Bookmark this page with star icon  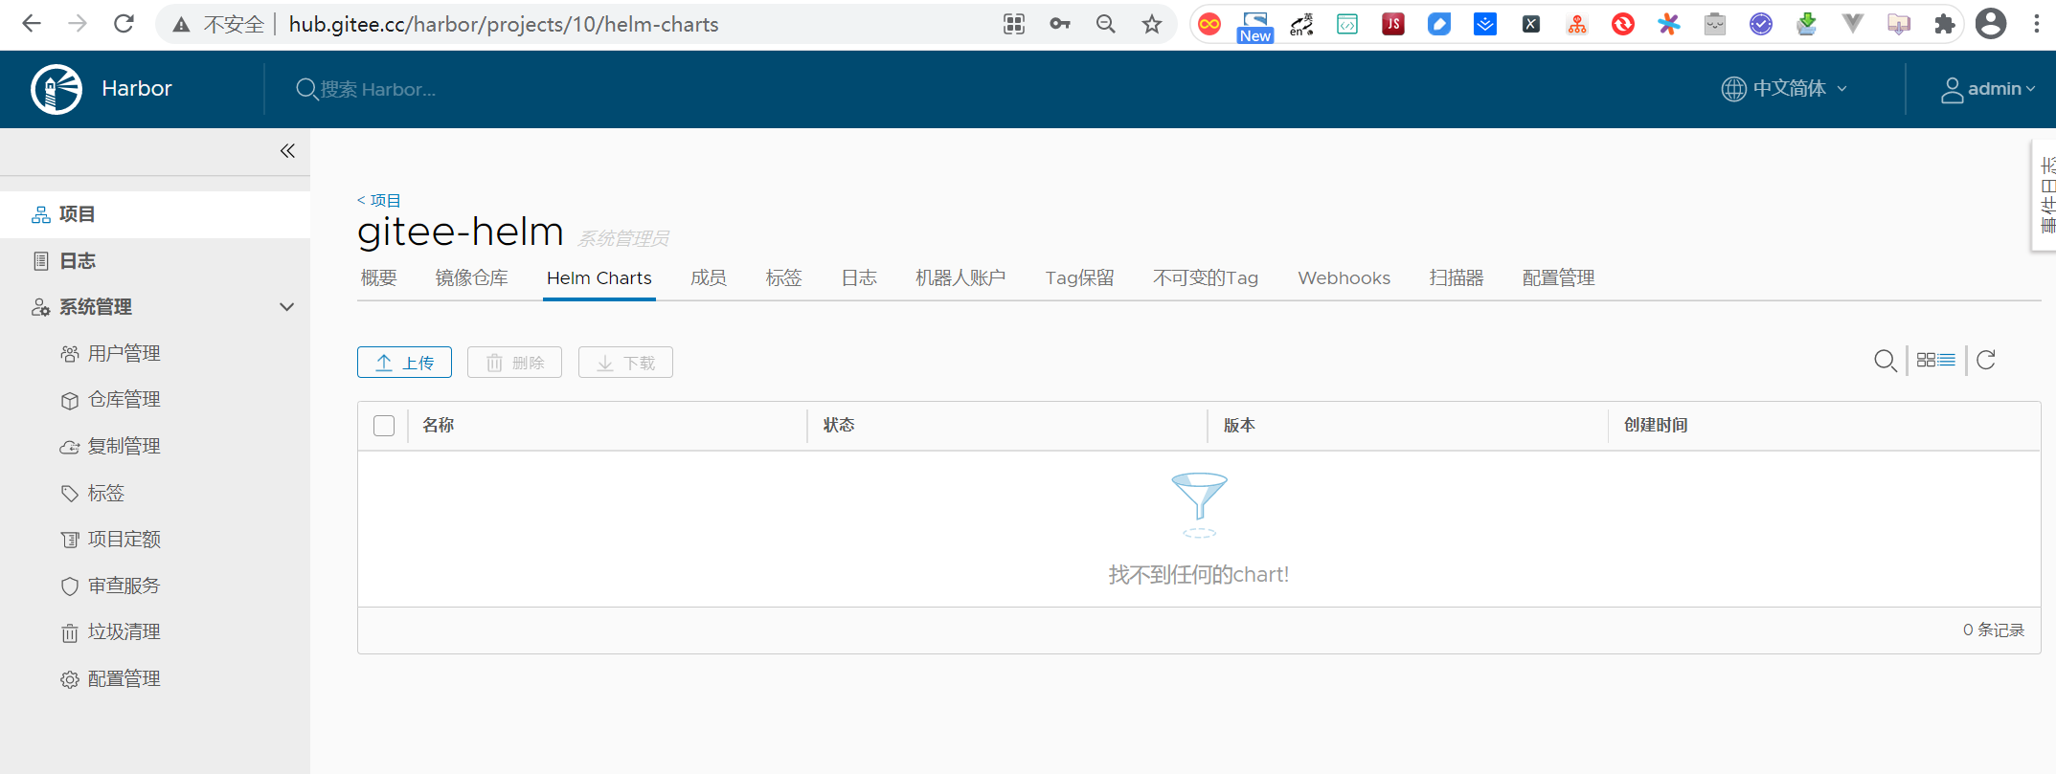(1152, 25)
